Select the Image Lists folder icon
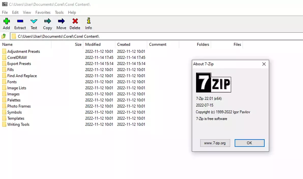Screen dimensions: 303x179 coord(4,88)
